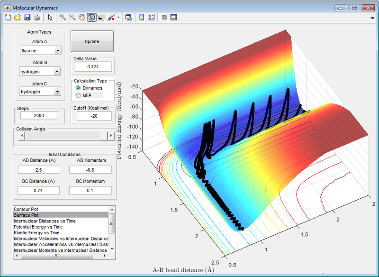Click the Delta Value input field

[92, 66]
